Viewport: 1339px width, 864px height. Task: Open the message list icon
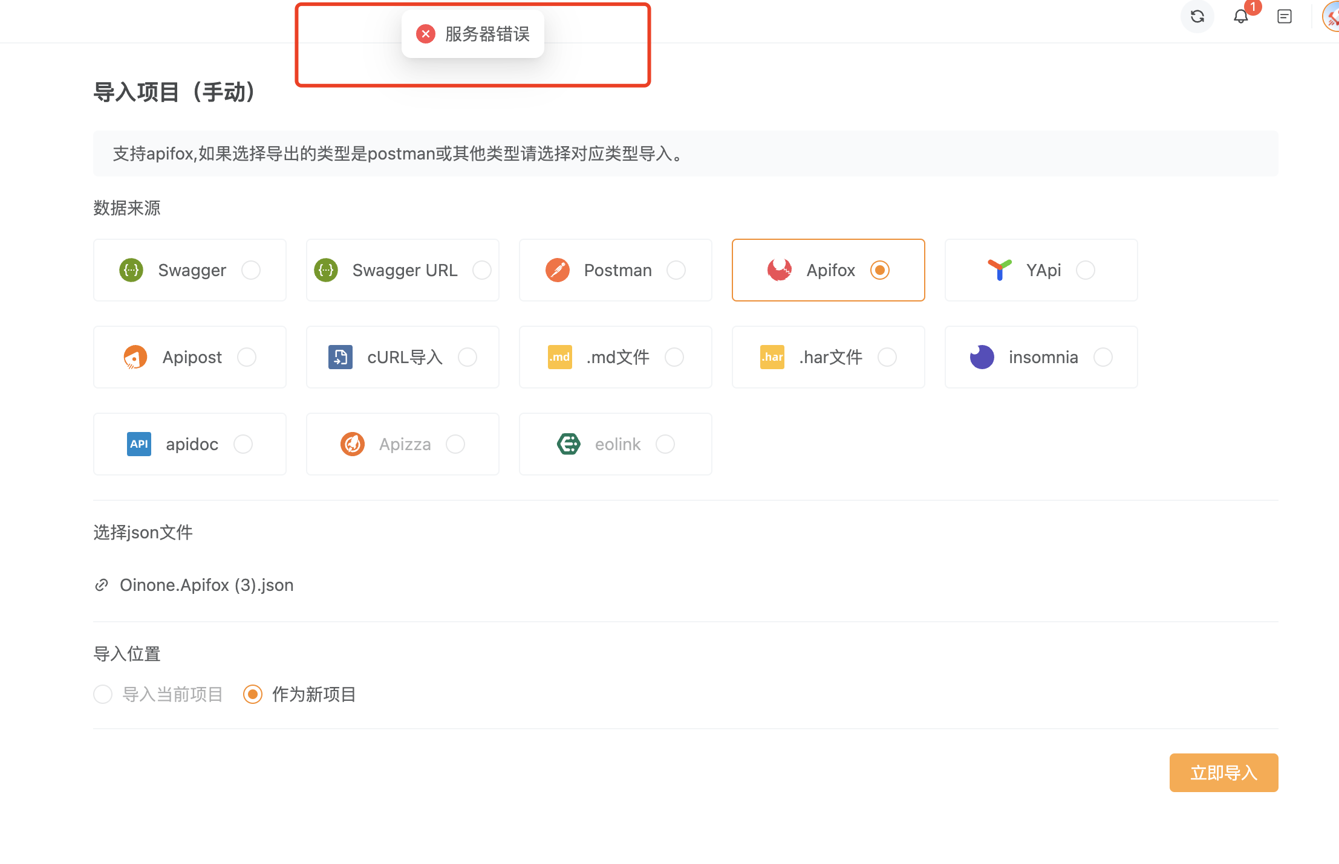tap(1285, 16)
